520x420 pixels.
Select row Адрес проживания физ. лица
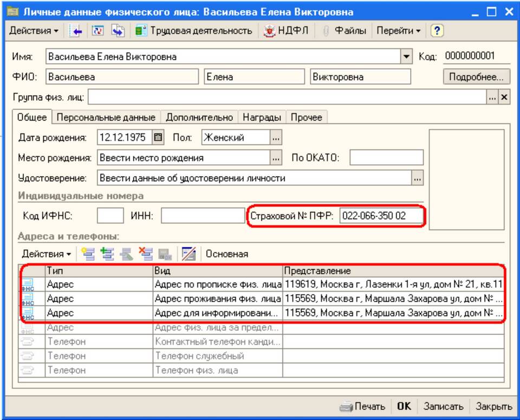click(x=261, y=299)
